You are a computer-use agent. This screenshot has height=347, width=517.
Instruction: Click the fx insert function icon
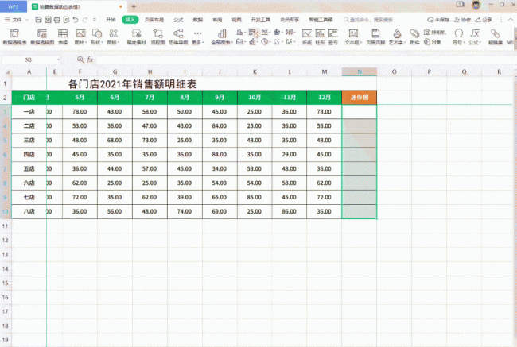90,60
